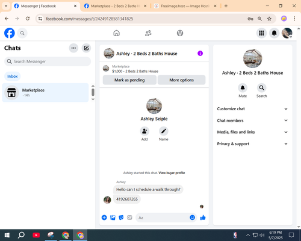This screenshot has width=301, height=241.
Task: Reload the current page
Action: pos(28,19)
